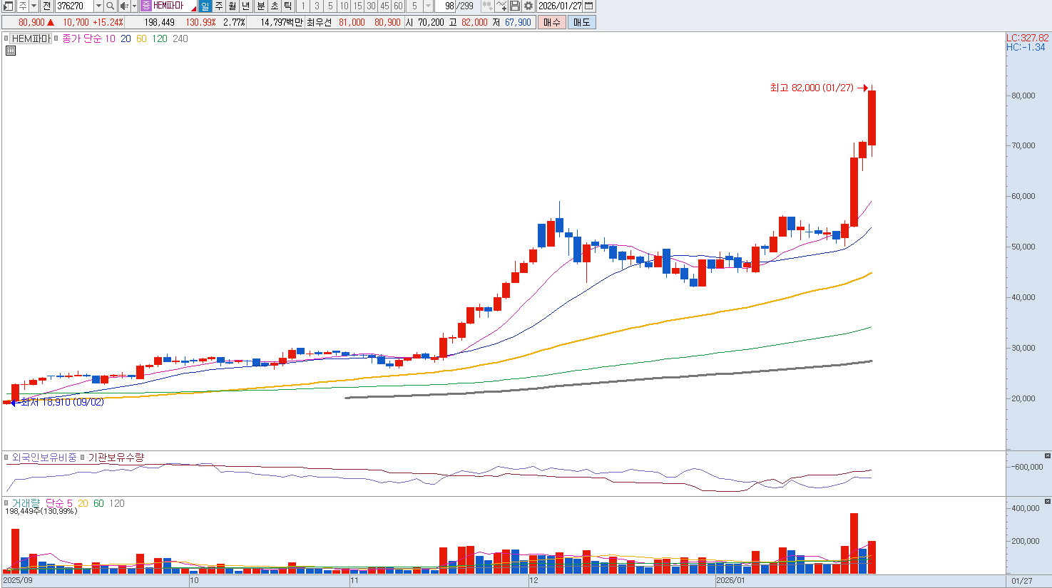This screenshot has height=588, width=1052.
Task: Toggle the 외국인보유비중 indicator marker
Action: (6, 458)
